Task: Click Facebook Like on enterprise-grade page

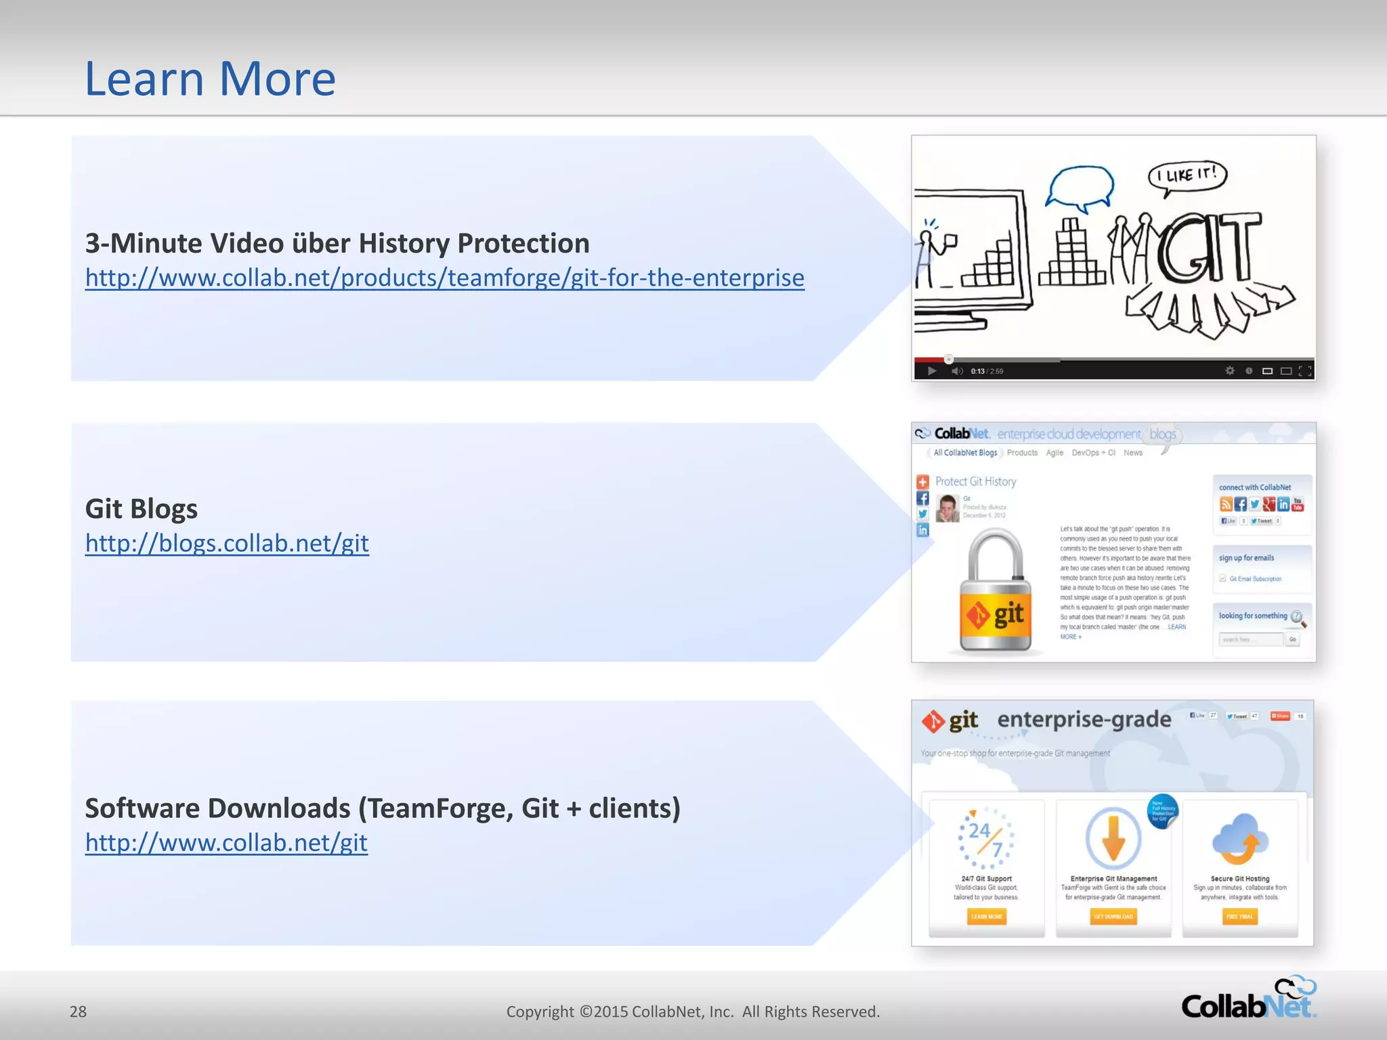Action: (1197, 716)
